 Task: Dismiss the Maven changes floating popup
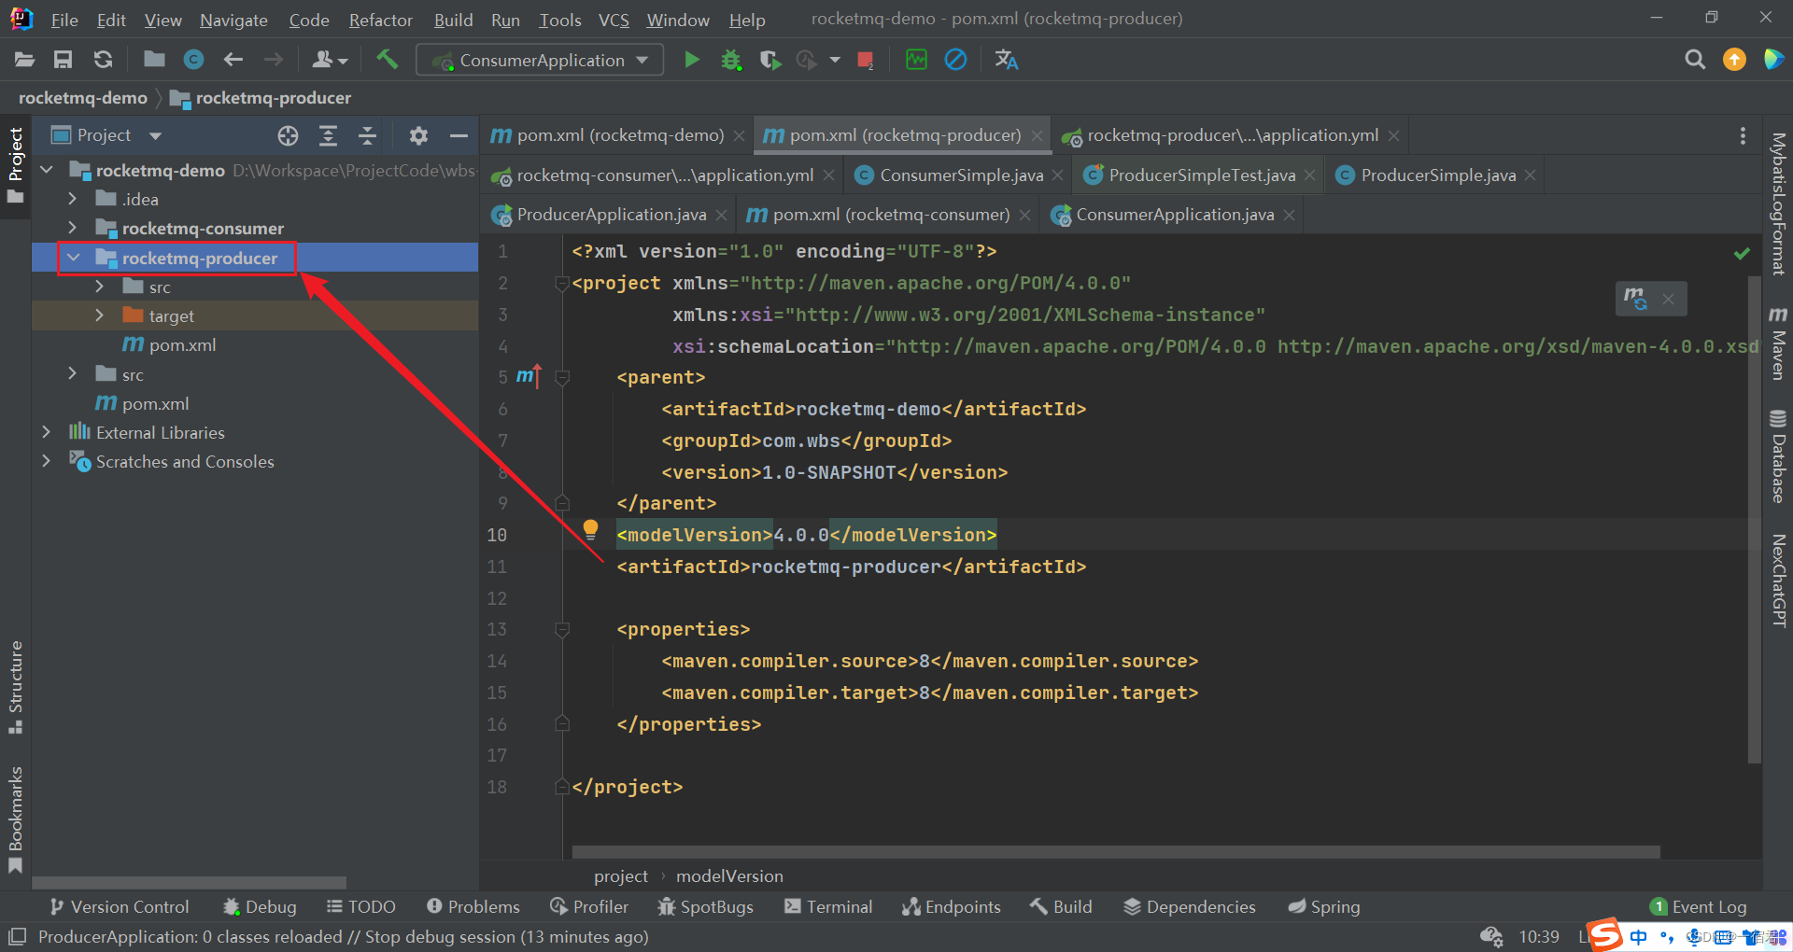pyautogui.click(x=1668, y=299)
